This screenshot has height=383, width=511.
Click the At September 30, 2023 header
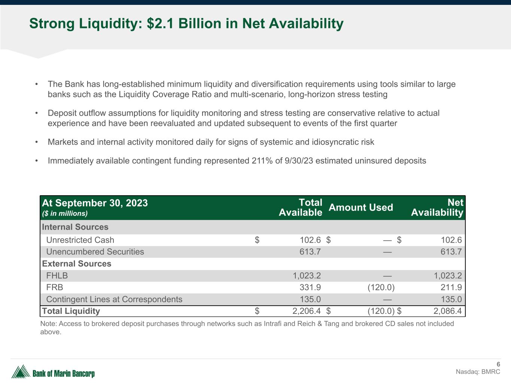click(95, 203)
